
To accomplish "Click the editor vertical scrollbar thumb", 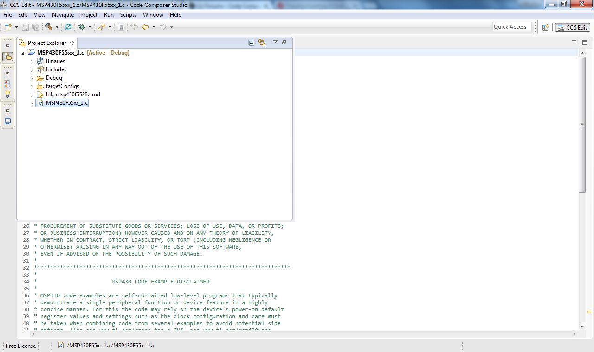I will point(582,125).
